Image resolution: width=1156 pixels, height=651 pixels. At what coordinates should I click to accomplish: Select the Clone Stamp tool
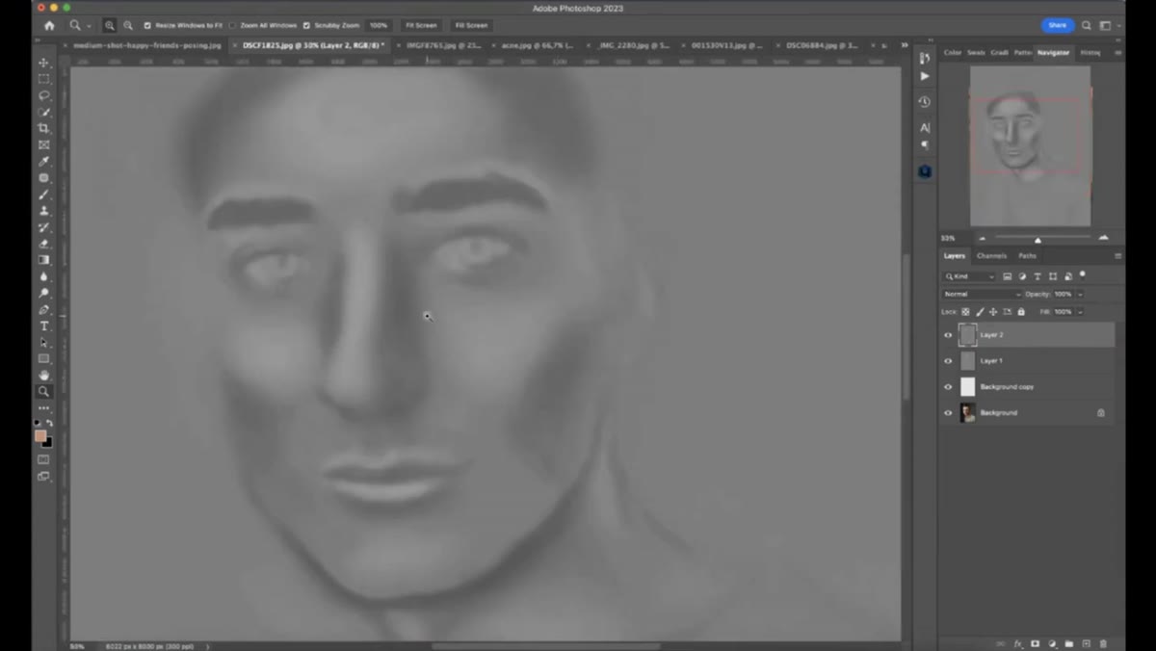43,211
